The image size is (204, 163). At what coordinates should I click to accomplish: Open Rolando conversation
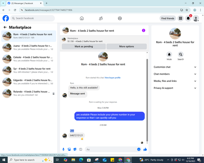pos(29,93)
